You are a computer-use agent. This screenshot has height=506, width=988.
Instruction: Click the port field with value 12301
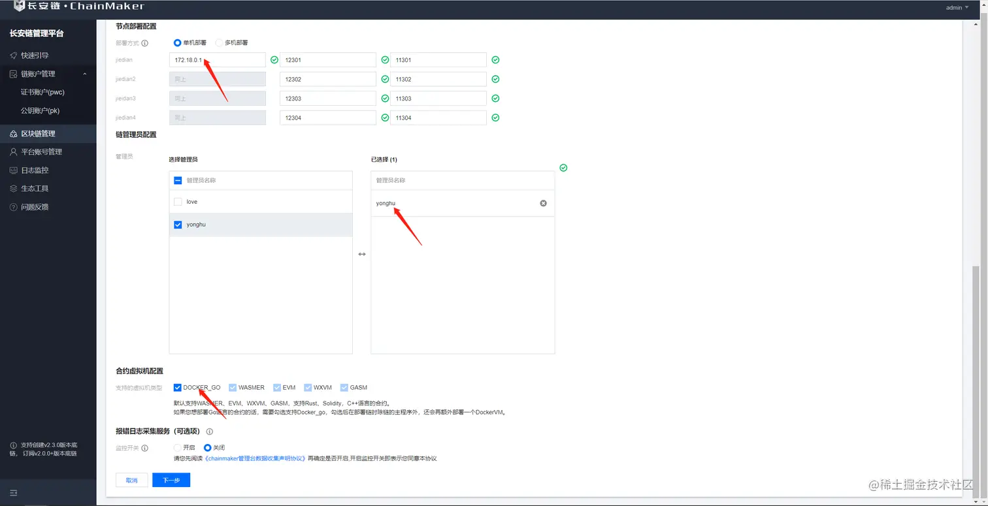pos(328,60)
